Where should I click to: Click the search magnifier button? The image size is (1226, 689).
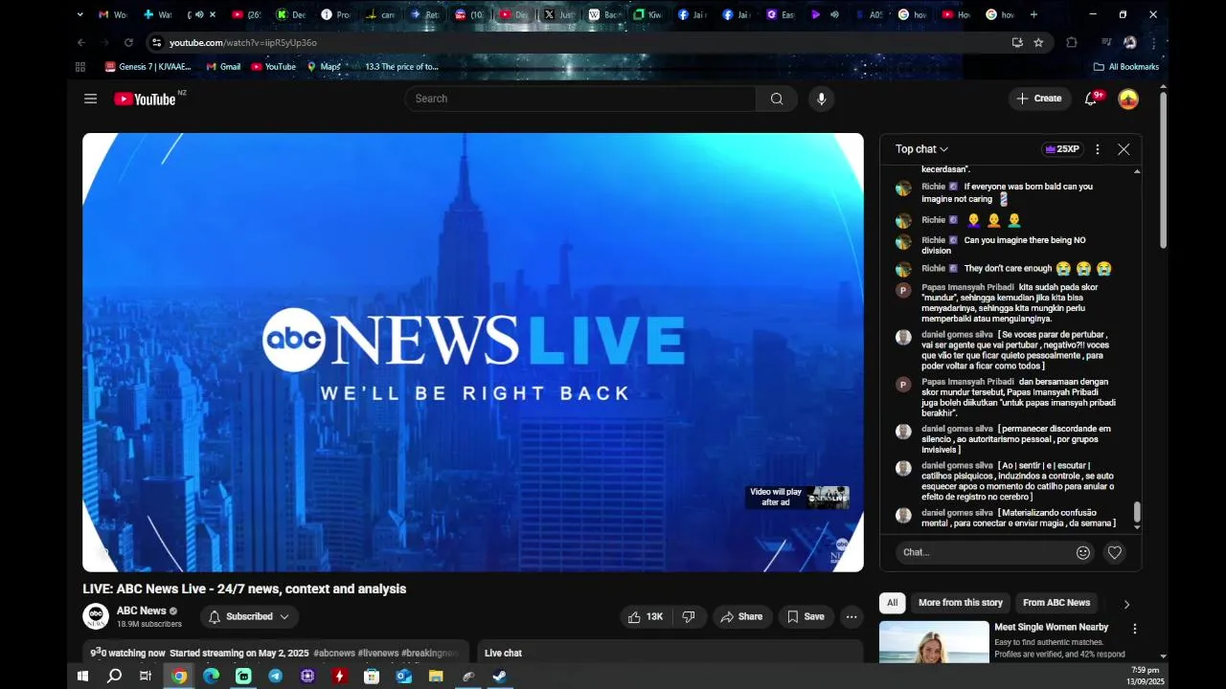pos(777,99)
